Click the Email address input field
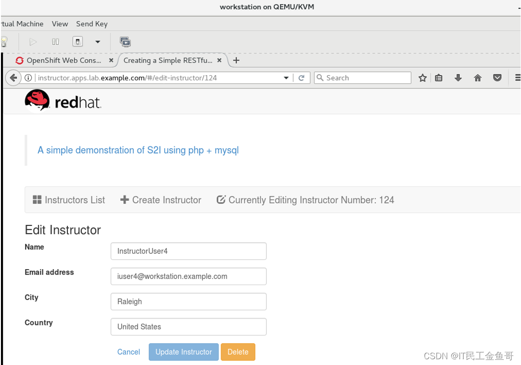The image size is (521, 365). (x=188, y=276)
